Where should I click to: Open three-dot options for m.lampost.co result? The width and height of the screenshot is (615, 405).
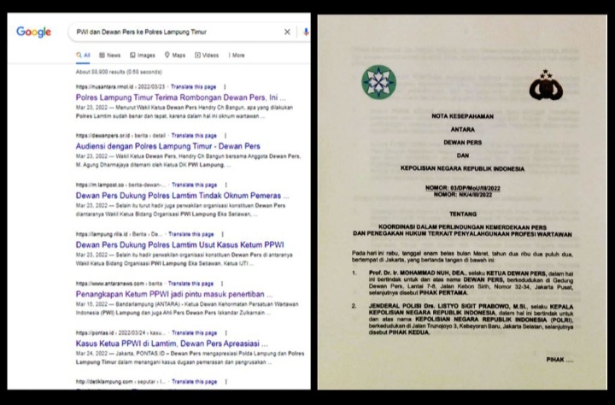click(x=225, y=184)
